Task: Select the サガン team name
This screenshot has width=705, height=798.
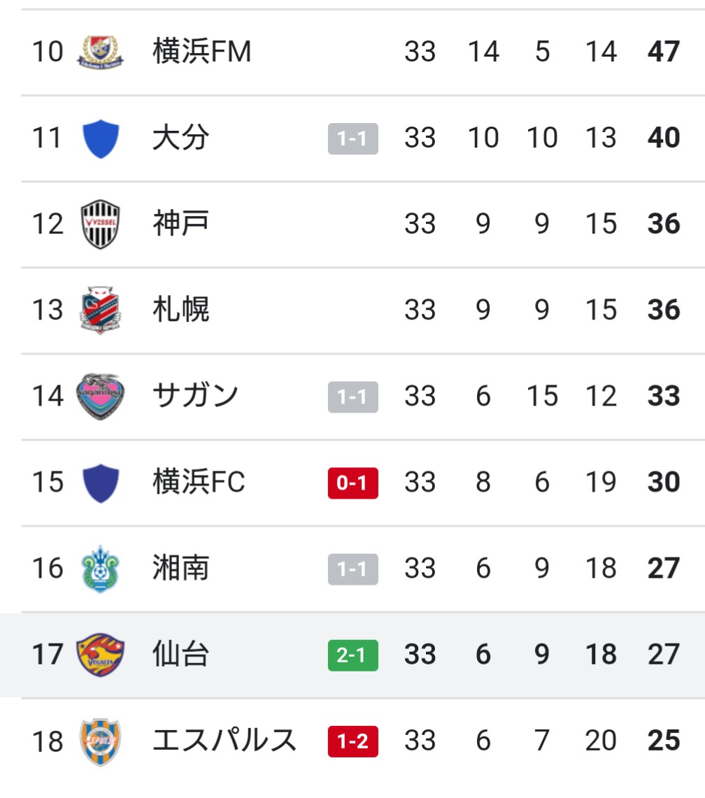Action: 195,396
